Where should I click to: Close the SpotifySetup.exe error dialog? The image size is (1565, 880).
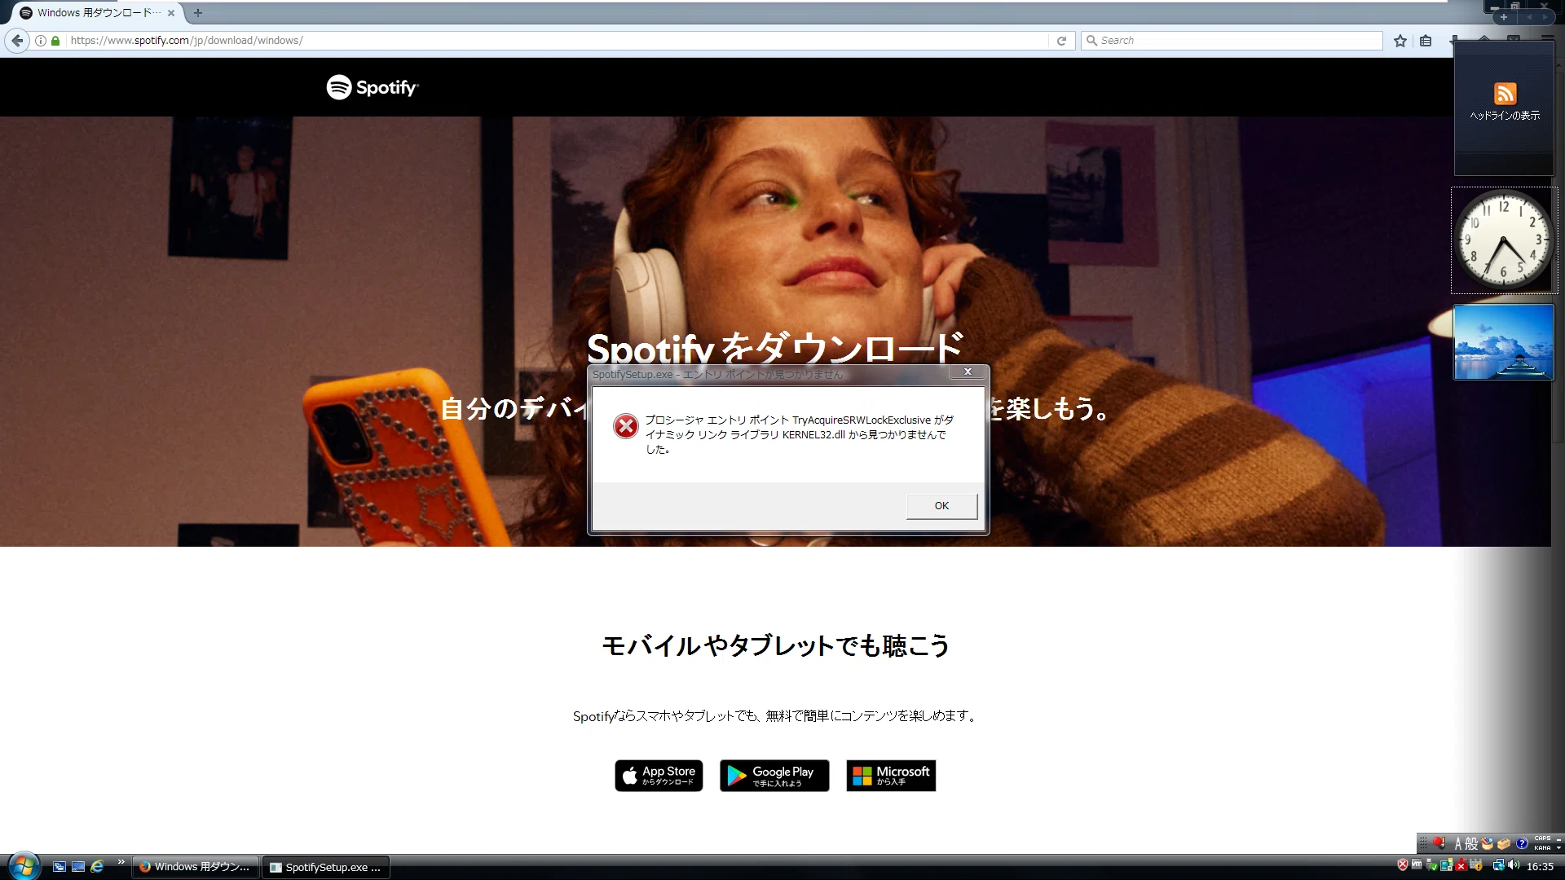pyautogui.click(x=968, y=372)
